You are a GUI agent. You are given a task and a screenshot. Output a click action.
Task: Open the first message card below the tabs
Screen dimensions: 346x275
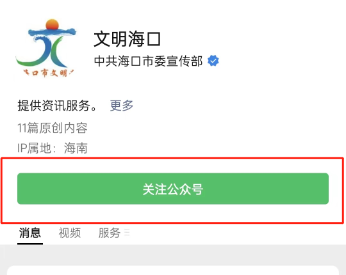[173, 271]
